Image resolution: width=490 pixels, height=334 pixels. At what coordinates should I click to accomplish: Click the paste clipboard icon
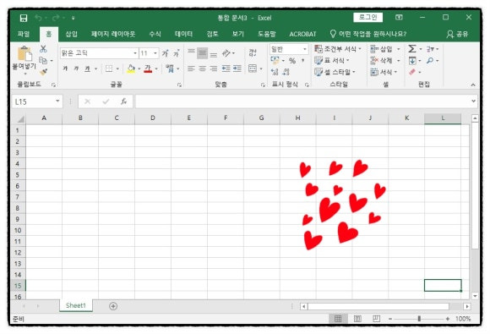[x=24, y=54]
